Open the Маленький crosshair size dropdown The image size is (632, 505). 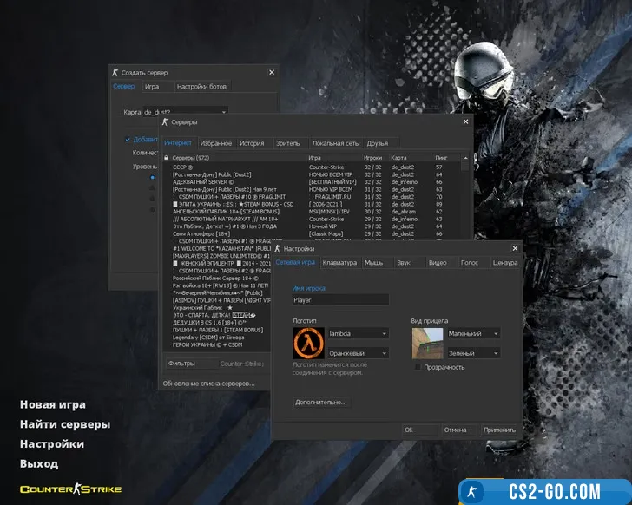(472, 333)
